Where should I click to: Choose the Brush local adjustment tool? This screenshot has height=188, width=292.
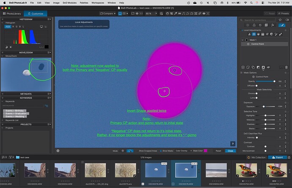280,34
